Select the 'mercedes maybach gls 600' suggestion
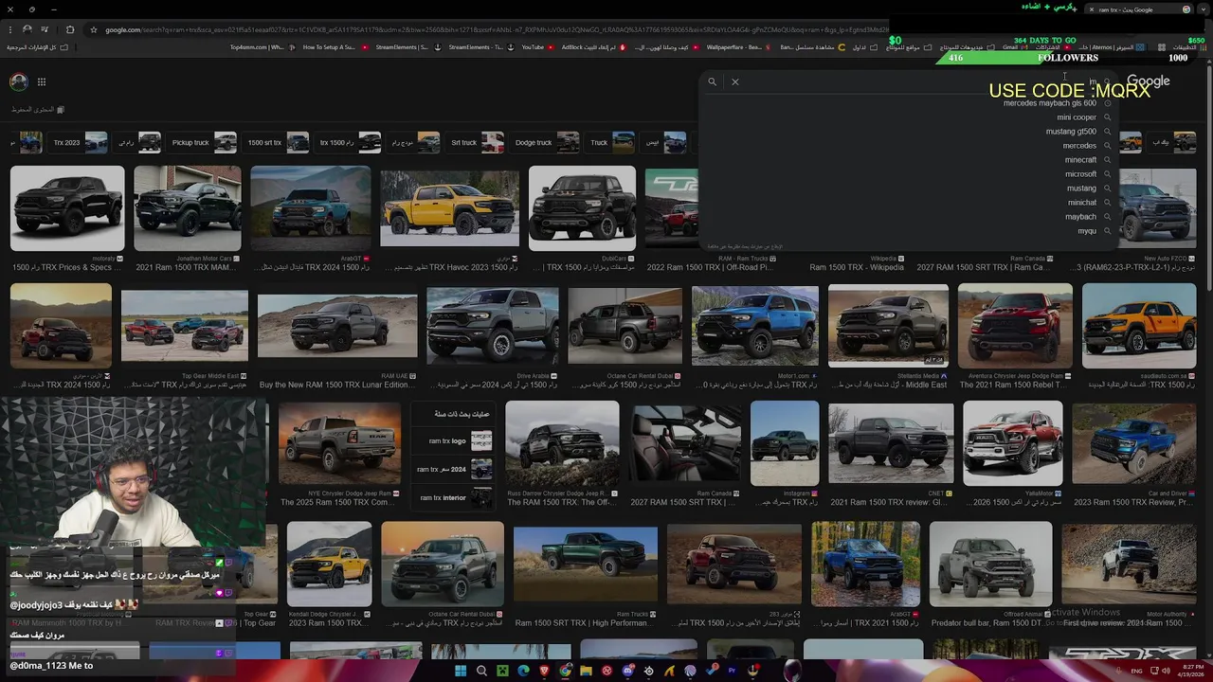 (x=1049, y=103)
